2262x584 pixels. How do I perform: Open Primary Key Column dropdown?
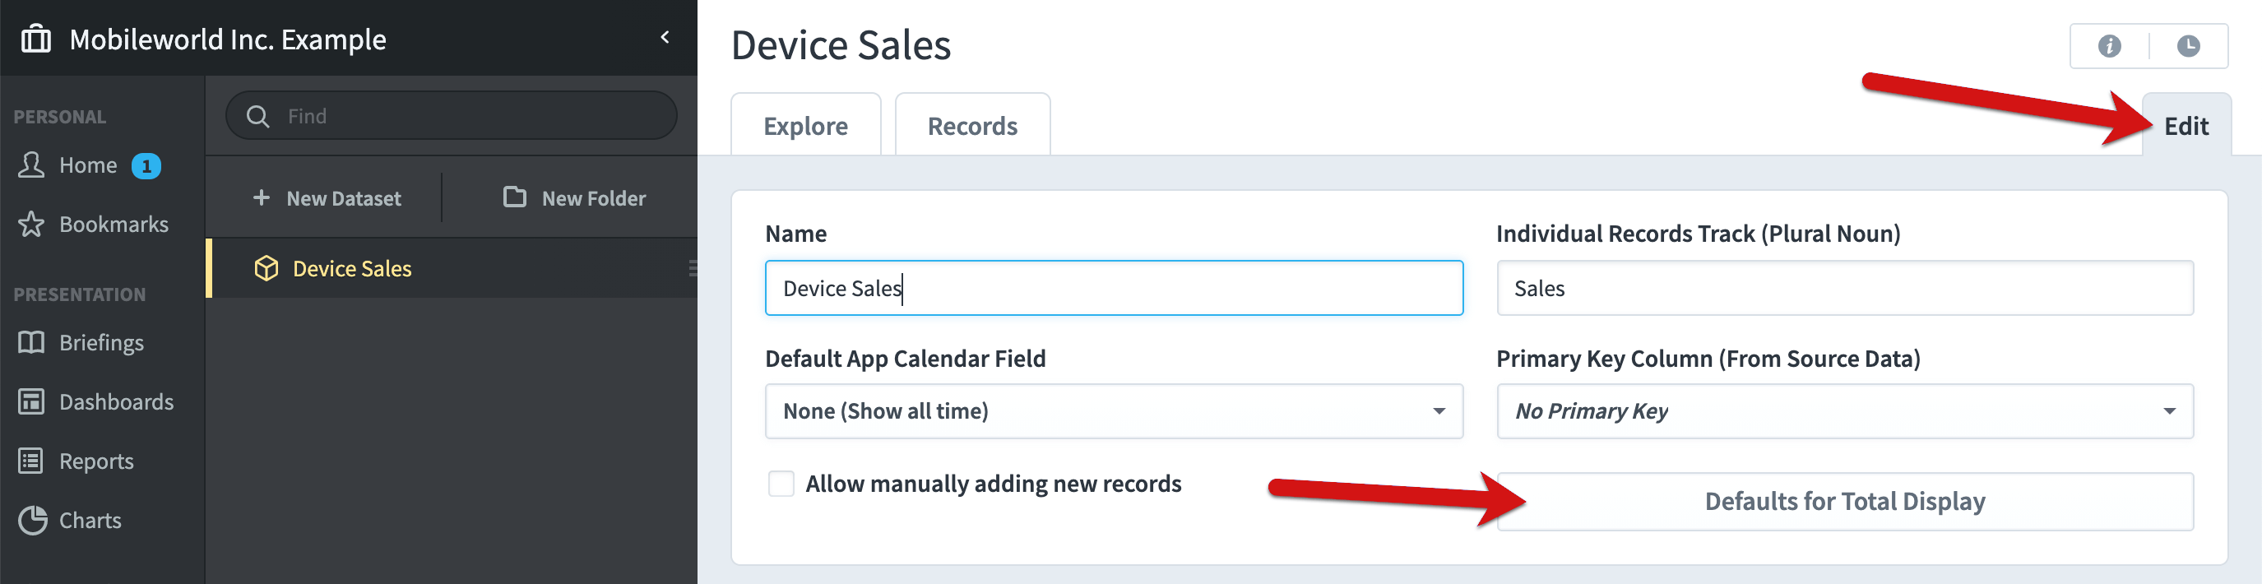point(1844,411)
